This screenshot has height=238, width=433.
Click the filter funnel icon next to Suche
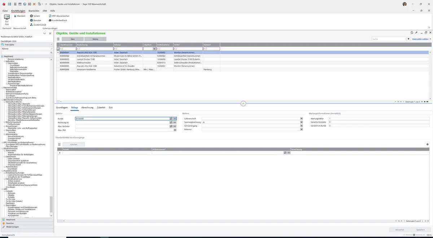[408, 39]
